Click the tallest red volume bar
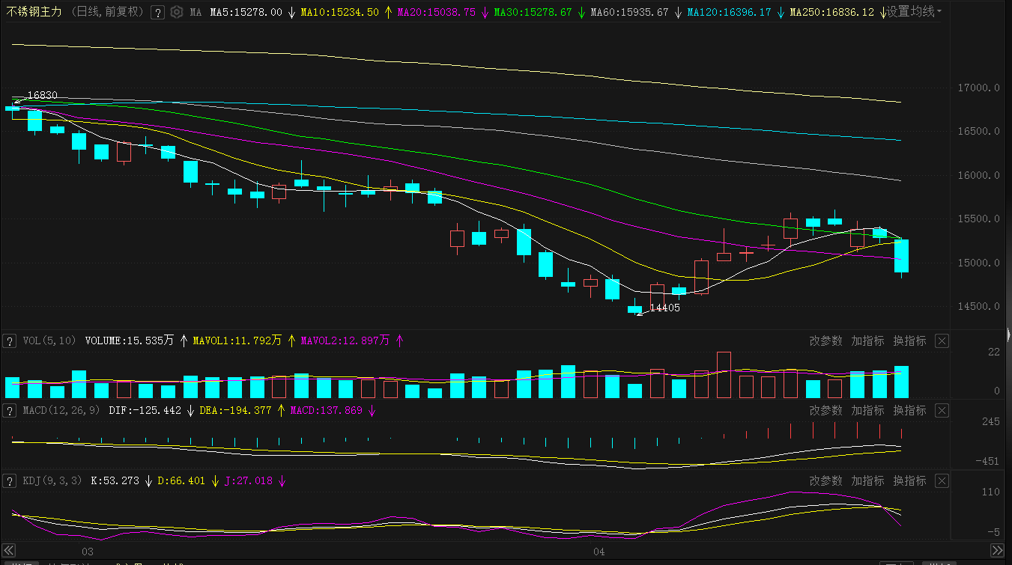Screen dimensions: 1012x565 pos(724,374)
